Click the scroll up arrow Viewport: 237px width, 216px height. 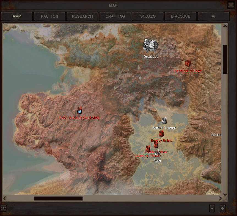tap(225, 26)
